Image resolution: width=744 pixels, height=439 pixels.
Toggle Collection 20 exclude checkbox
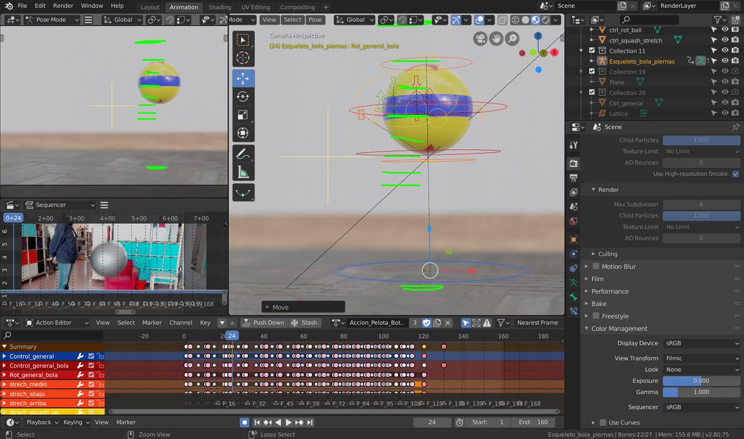(591, 93)
